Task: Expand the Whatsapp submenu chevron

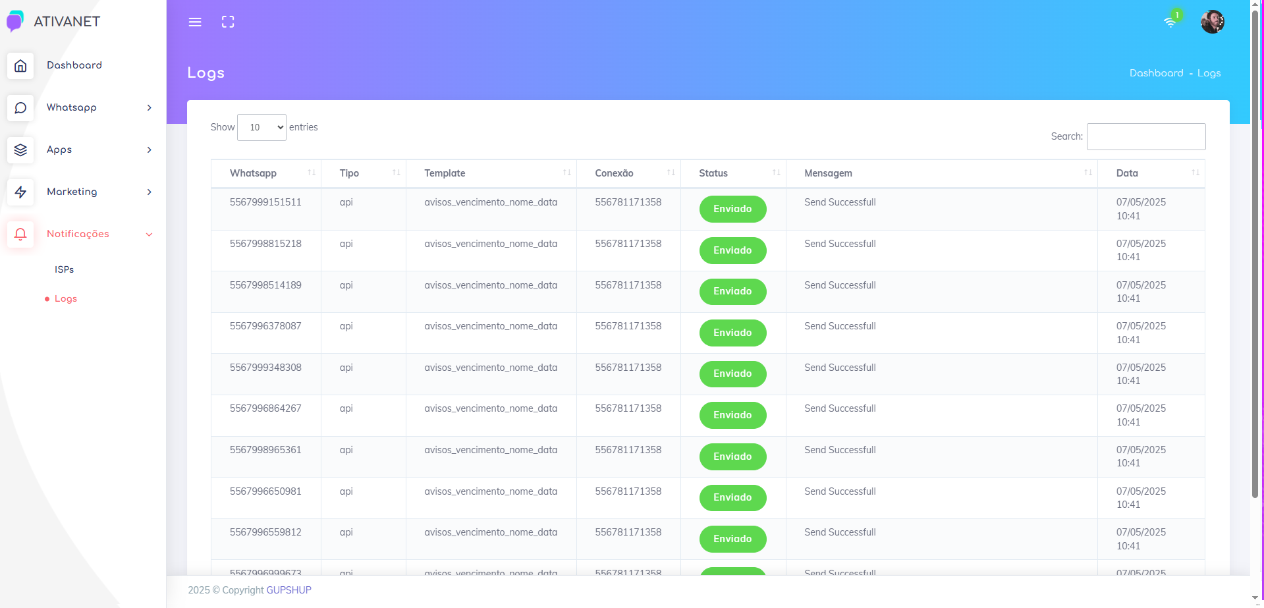Action: click(x=150, y=107)
